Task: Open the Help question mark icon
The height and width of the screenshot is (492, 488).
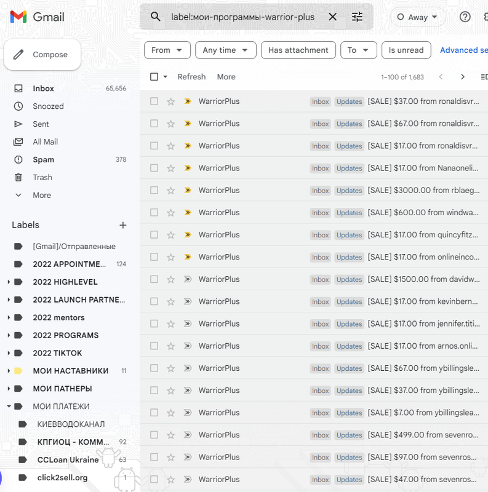Action: (x=465, y=17)
